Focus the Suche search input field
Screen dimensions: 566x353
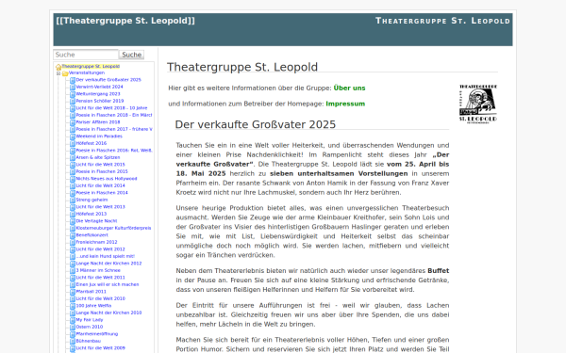(86, 55)
